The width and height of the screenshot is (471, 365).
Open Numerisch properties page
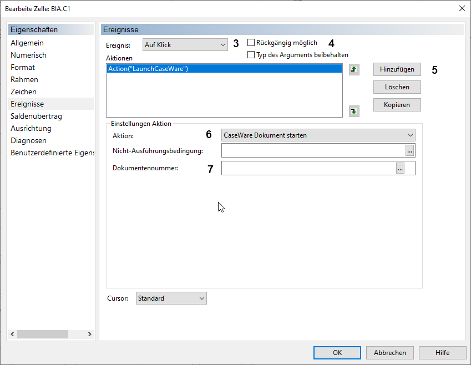[51, 55]
